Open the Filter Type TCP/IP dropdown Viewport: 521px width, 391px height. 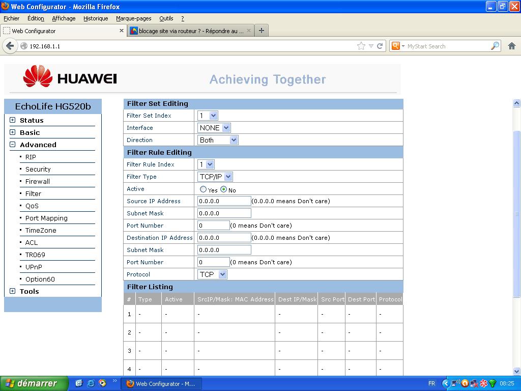tap(215, 177)
